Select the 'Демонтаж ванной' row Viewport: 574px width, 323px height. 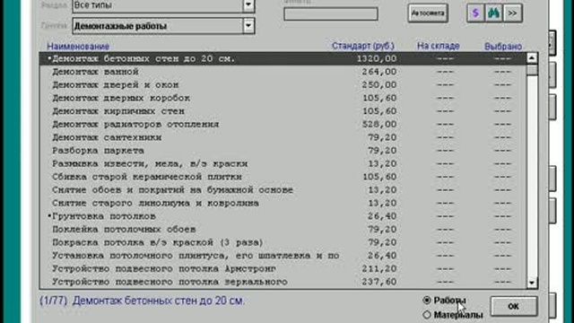click(283, 72)
